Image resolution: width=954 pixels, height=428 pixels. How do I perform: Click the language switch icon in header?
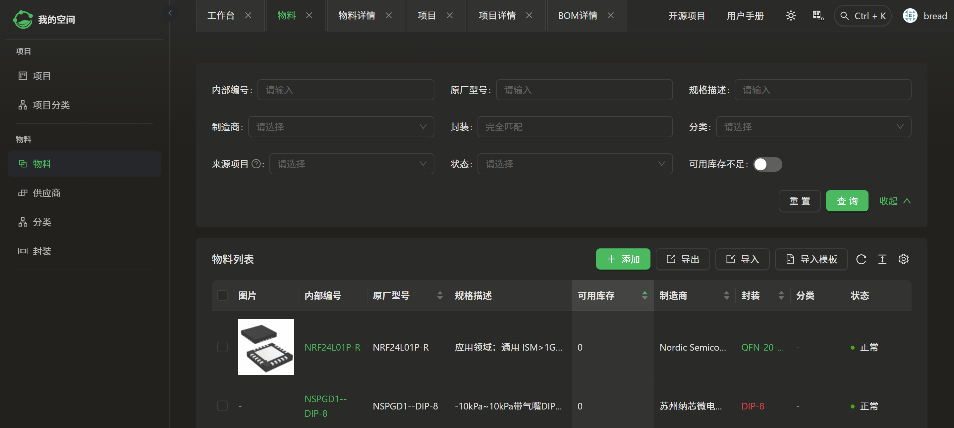coord(818,16)
